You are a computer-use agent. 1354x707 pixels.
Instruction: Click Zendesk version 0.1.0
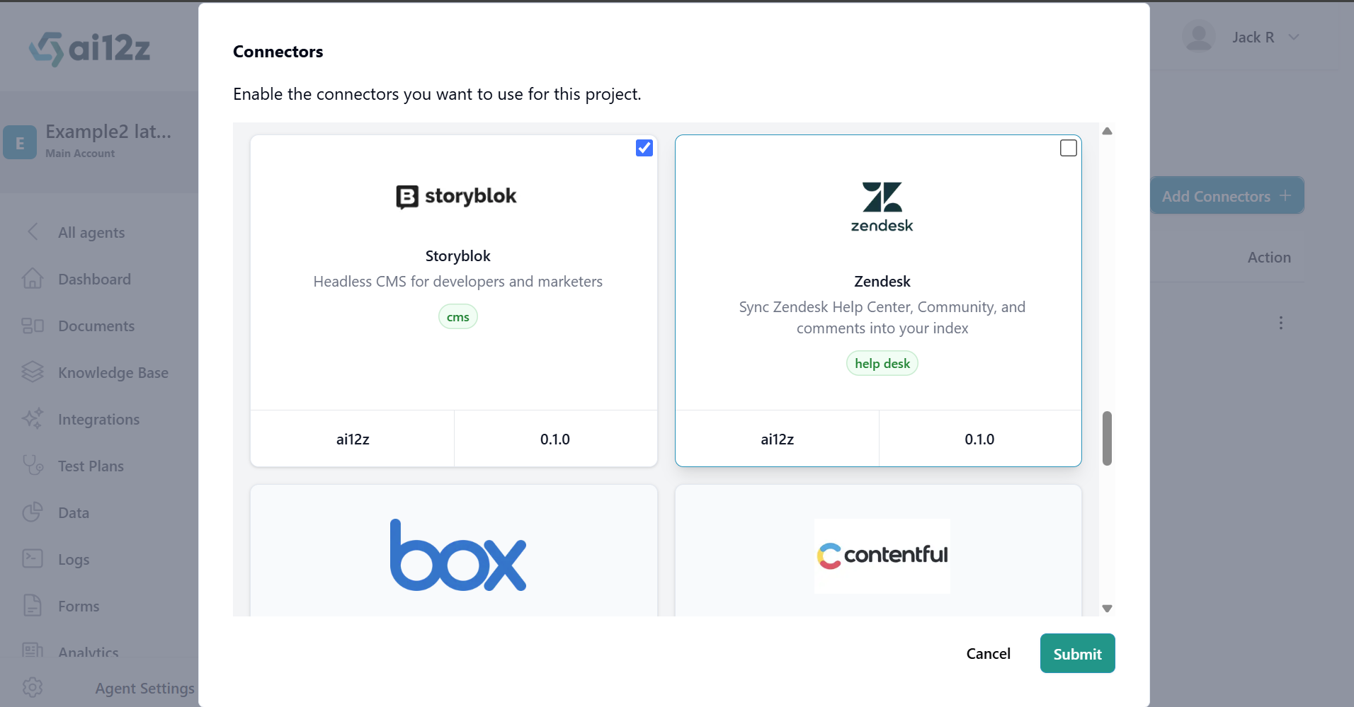[x=979, y=439]
